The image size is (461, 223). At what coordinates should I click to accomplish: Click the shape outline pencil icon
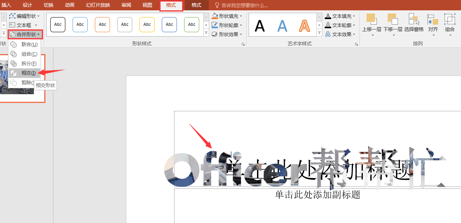[x=215, y=25]
